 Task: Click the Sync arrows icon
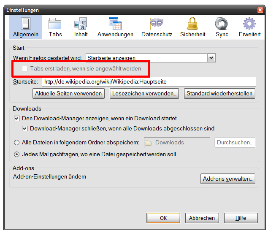[x=222, y=24]
